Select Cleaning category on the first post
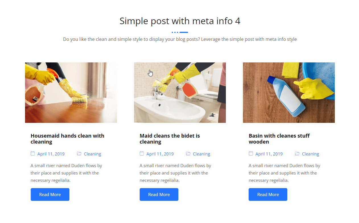Screen dimensions: 359x223 point(92,154)
